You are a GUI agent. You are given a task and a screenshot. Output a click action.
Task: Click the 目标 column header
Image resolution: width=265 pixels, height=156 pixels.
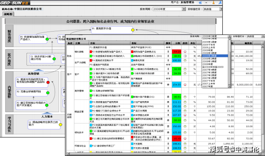pyautogui.click(x=110, y=43)
